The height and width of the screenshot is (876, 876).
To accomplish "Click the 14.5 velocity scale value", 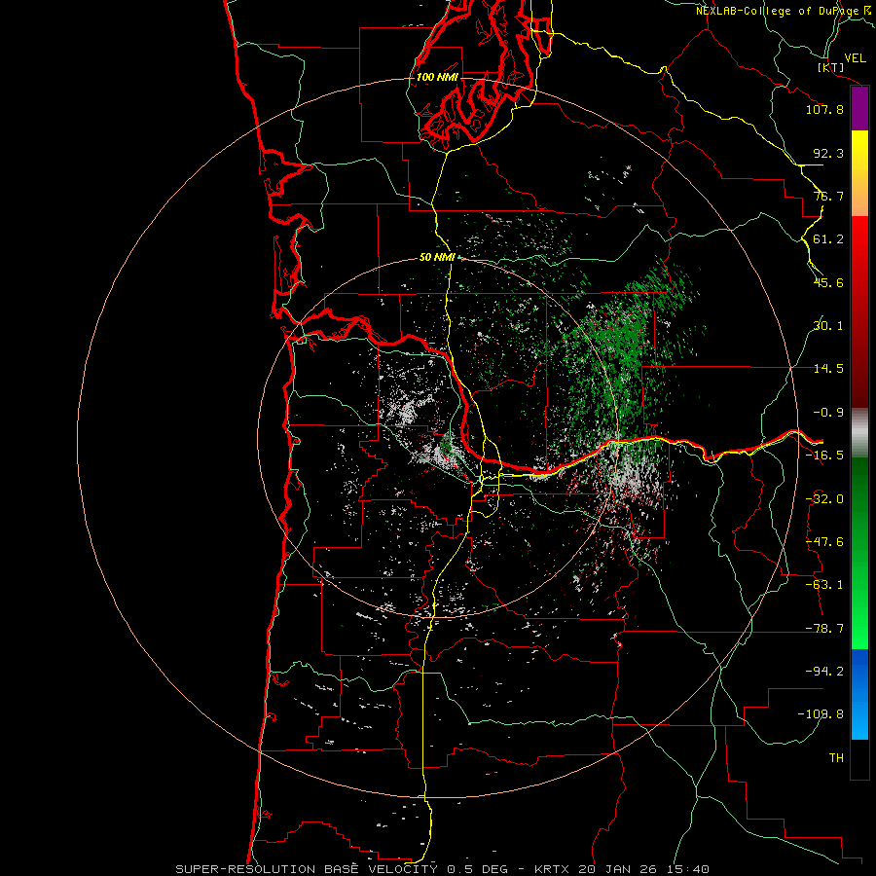I will click(x=828, y=369).
